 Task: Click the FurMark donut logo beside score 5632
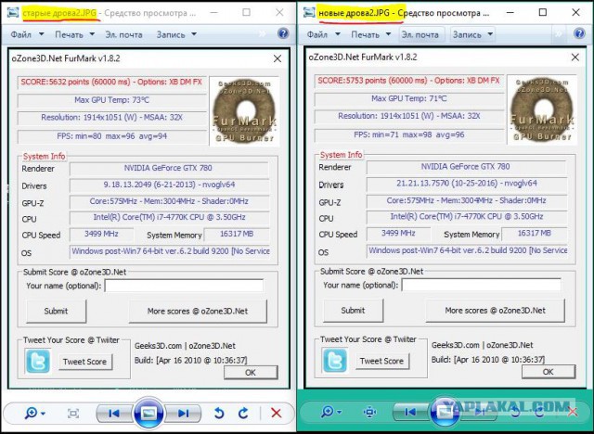click(244, 111)
